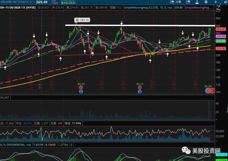The image size is (228, 161).
Task: Click the 正面: 1,237 positive count
Action: [41, 123]
